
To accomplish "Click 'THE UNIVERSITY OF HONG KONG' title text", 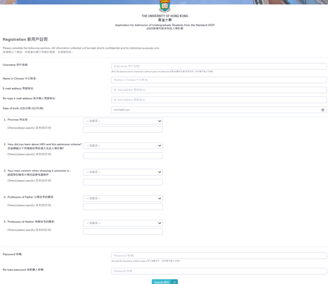I will [x=165, y=16].
